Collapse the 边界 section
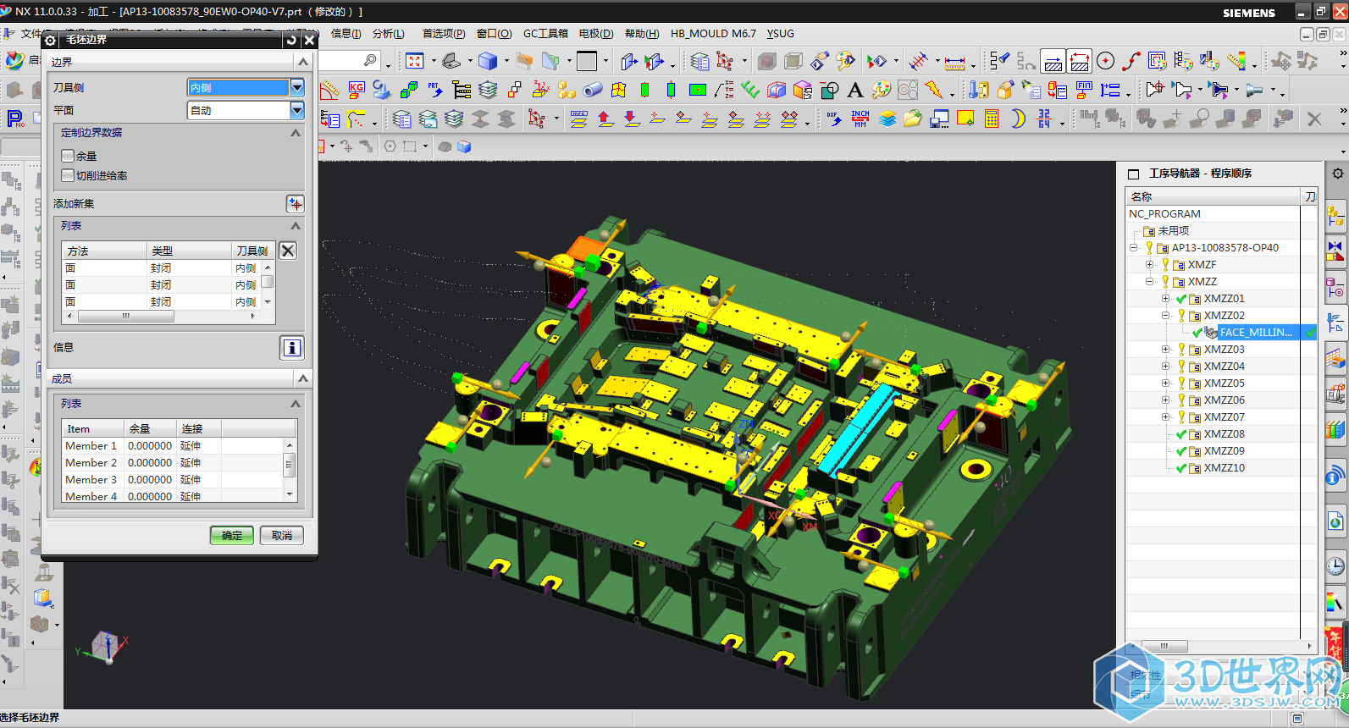 (303, 62)
